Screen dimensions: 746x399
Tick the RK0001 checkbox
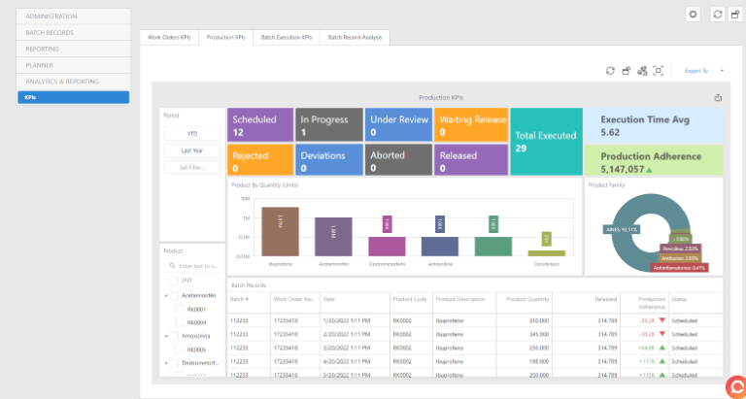[180, 309]
